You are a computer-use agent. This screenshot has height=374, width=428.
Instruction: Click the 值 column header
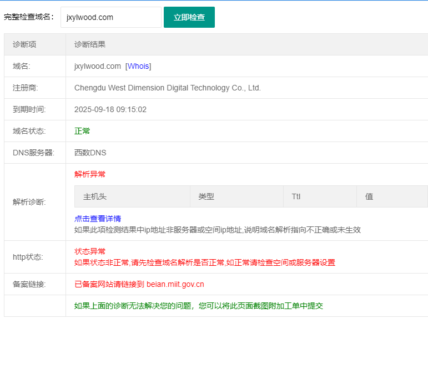tap(369, 196)
